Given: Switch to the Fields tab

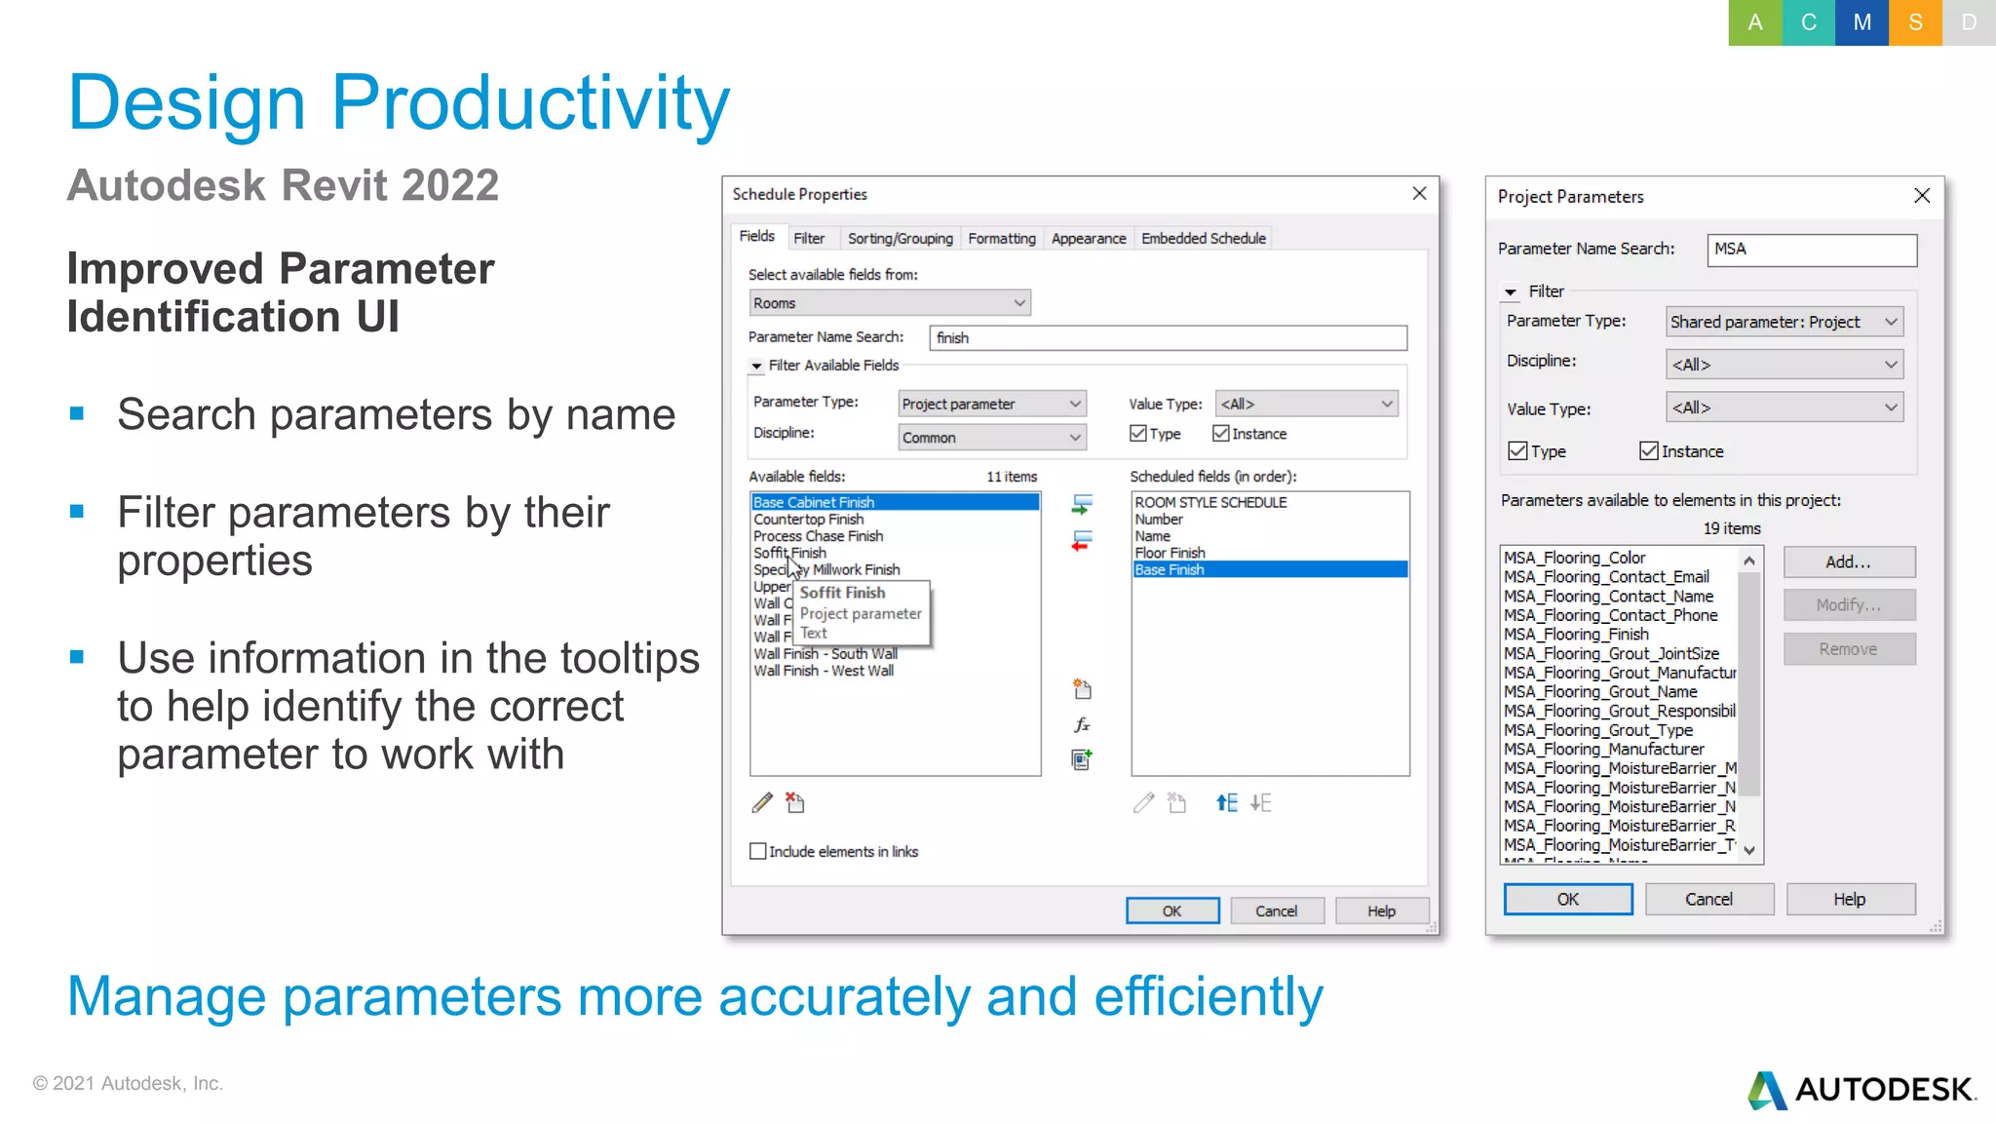Looking at the screenshot, I should pos(756,236).
